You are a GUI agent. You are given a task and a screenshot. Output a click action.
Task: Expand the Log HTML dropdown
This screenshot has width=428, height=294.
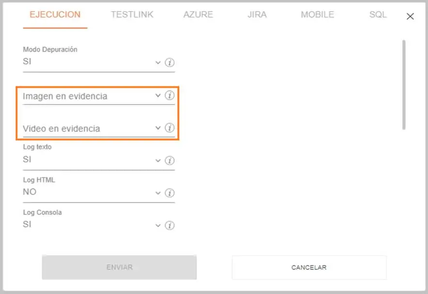click(x=157, y=193)
